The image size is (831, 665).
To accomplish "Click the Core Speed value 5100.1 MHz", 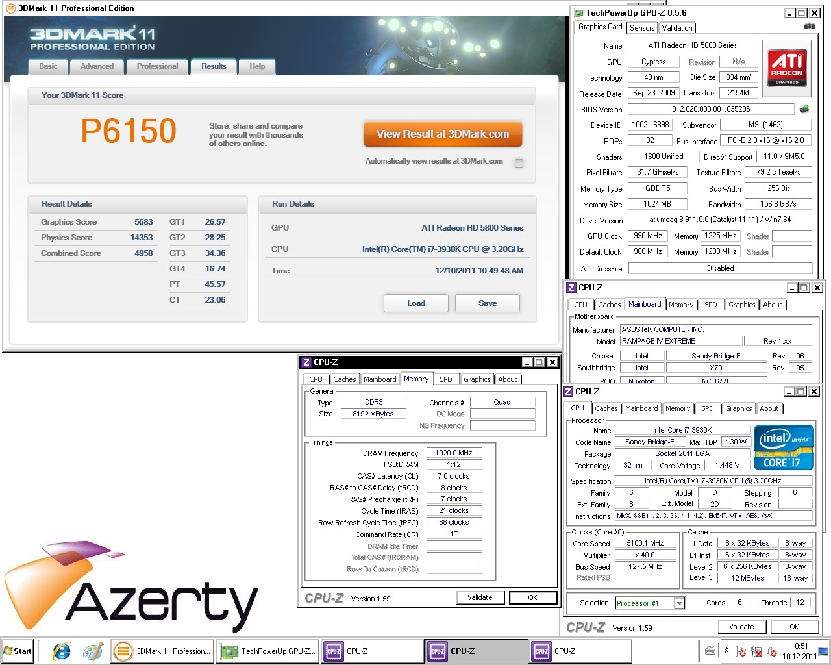I will click(x=645, y=543).
